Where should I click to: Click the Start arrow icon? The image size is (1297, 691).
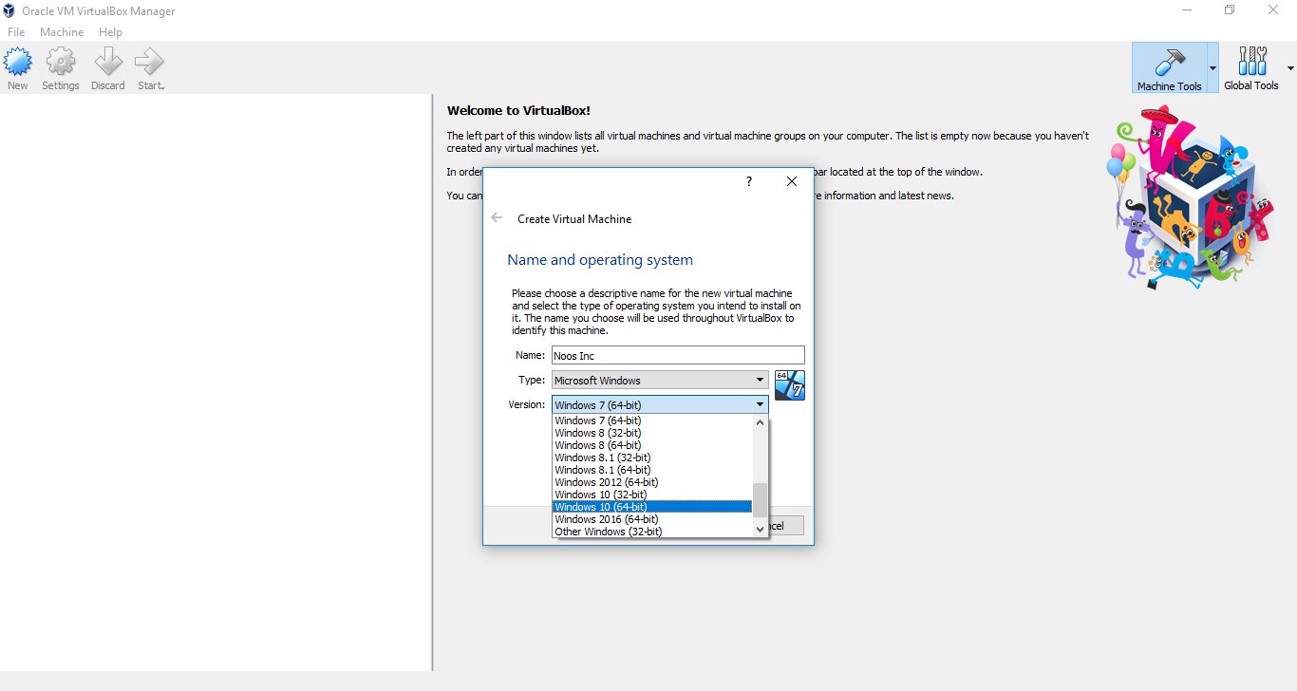pyautogui.click(x=150, y=65)
